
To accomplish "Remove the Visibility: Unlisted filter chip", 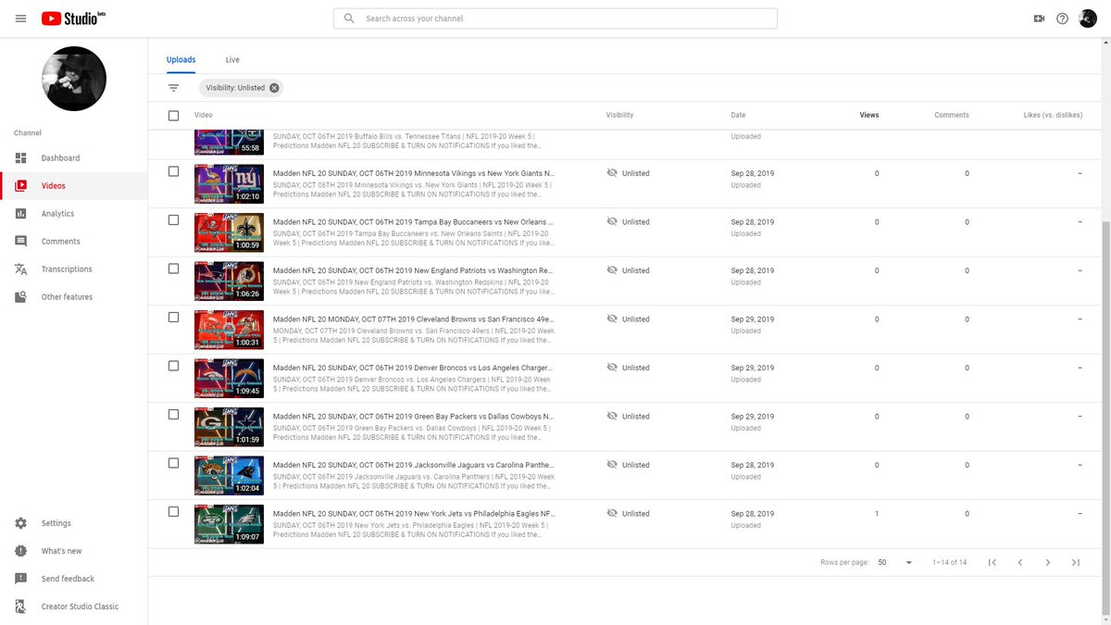I will click(274, 88).
